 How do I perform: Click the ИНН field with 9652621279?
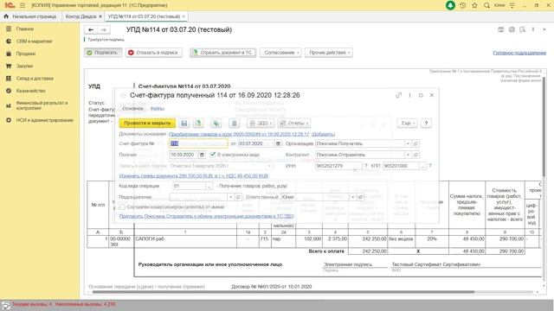(x=338, y=166)
